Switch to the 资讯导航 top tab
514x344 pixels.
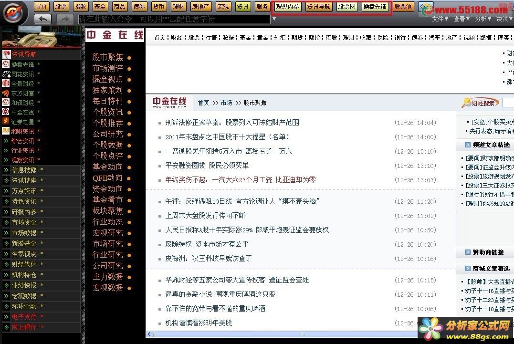[x=318, y=6]
